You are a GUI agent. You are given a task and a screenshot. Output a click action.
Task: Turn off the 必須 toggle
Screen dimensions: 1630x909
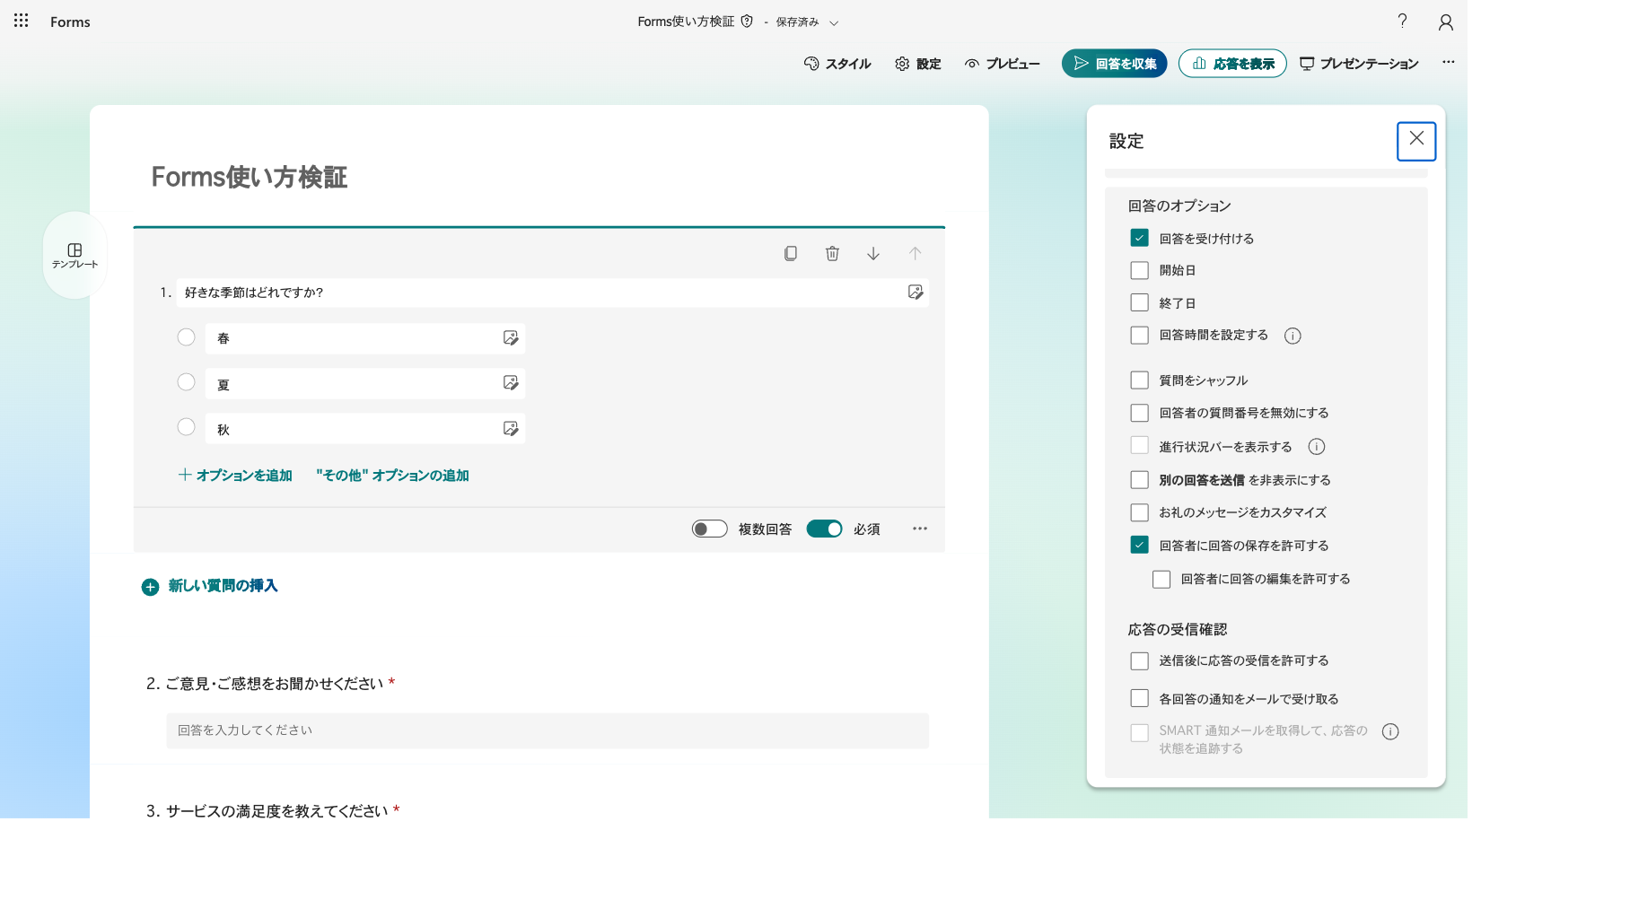[824, 529]
